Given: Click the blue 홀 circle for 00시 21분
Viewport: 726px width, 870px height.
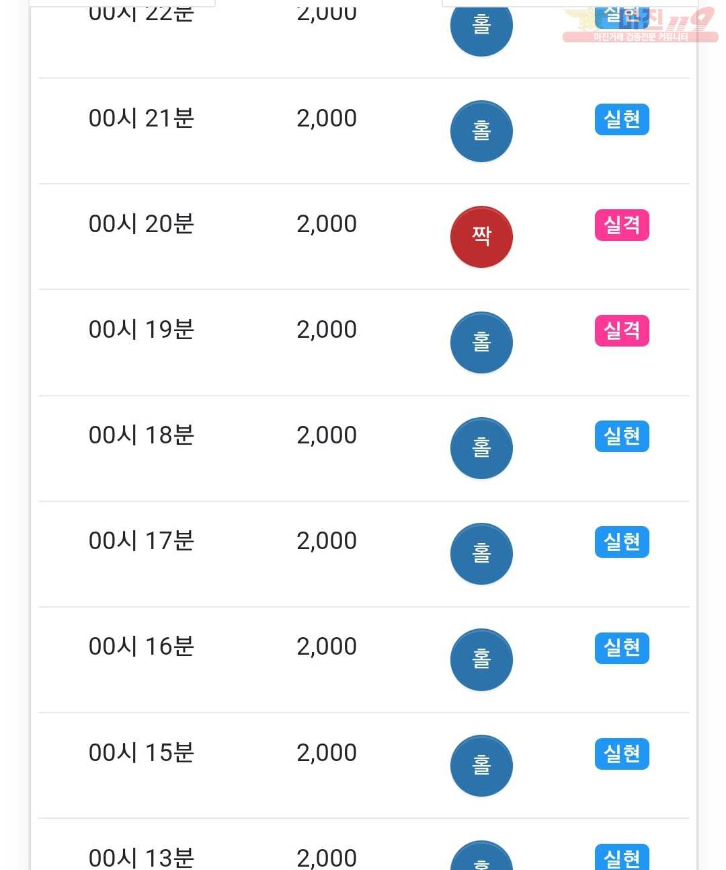Looking at the screenshot, I should (x=481, y=131).
